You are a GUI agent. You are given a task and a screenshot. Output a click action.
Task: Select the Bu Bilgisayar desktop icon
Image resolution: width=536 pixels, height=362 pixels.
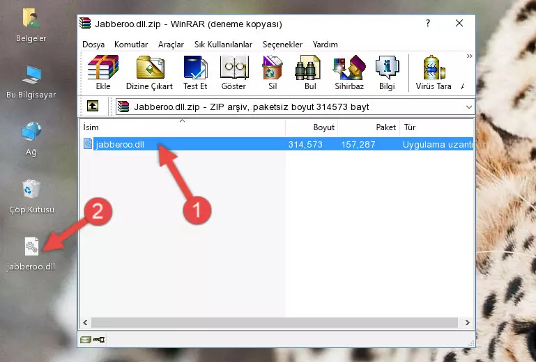pyautogui.click(x=31, y=82)
